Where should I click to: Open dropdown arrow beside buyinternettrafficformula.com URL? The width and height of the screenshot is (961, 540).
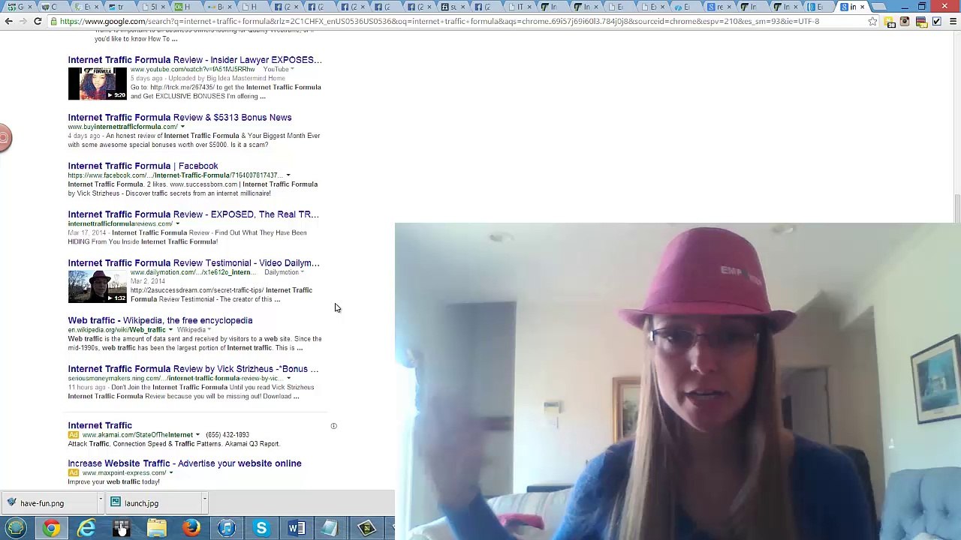pos(182,127)
